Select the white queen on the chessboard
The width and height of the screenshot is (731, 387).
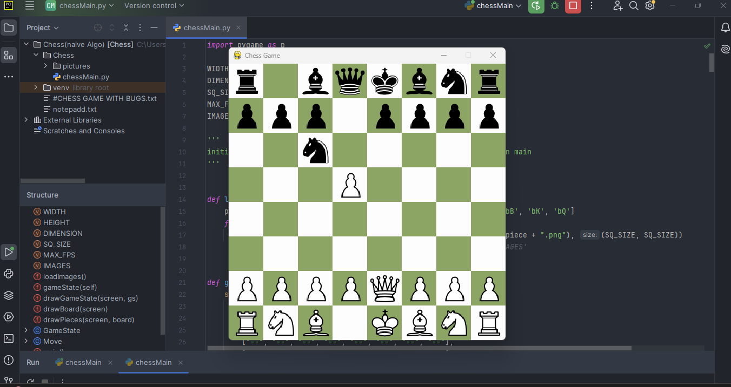(384, 288)
